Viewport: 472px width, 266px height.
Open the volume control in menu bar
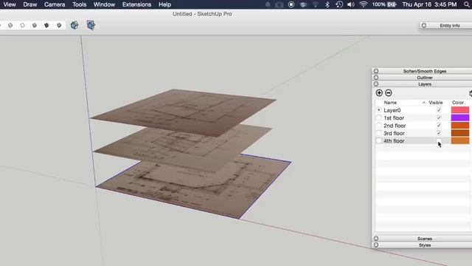point(351,4)
